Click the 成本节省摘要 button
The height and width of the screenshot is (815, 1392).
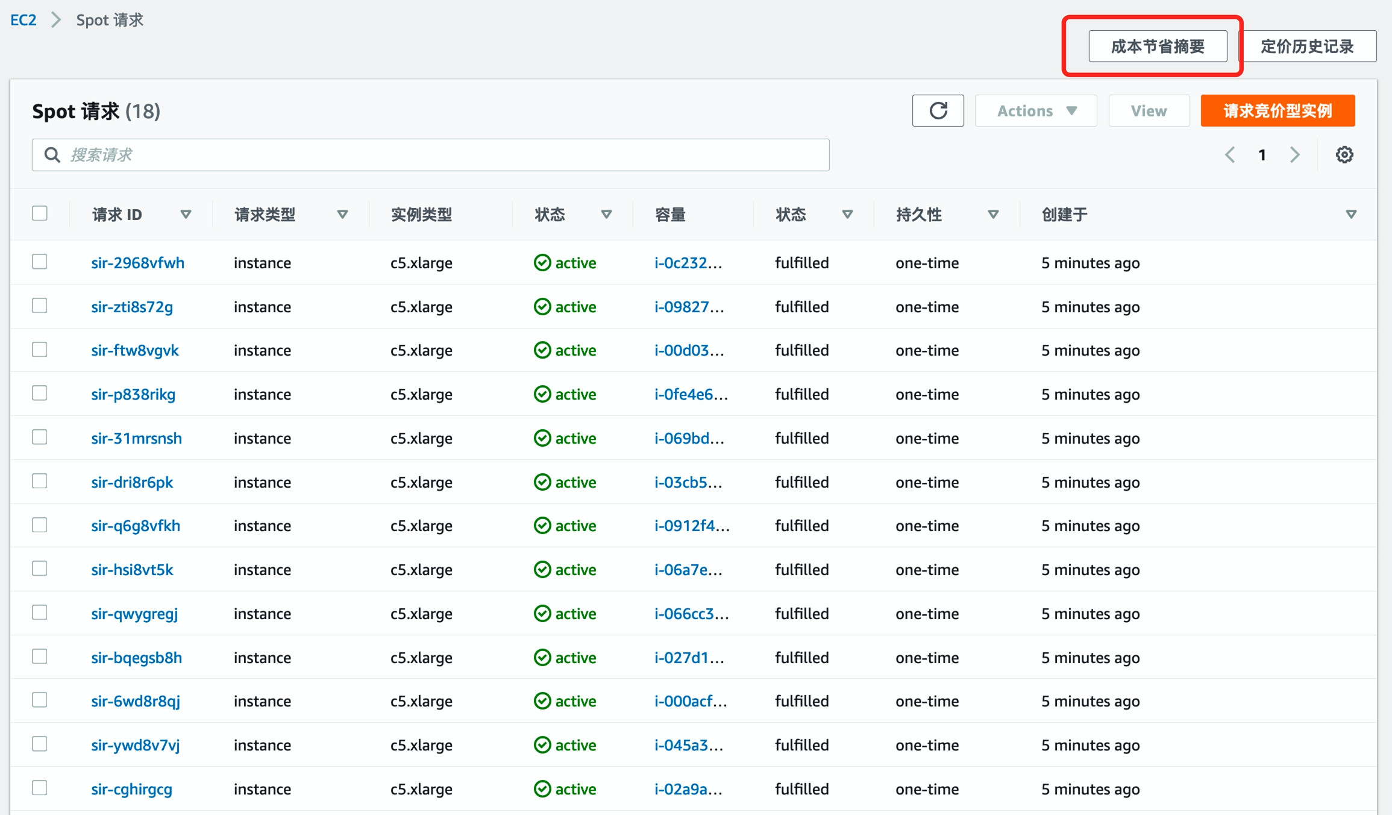(1157, 46)
